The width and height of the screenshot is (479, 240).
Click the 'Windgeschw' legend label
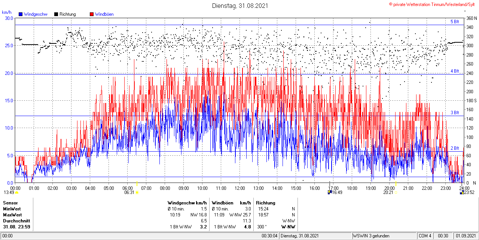pyautogui.click(x=36, y=14)
